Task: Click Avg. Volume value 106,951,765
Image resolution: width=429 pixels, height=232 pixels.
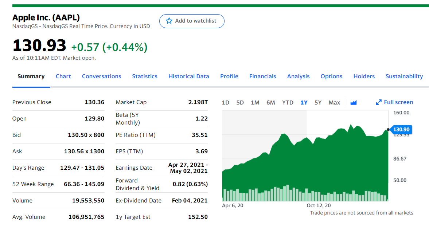Action: (x=86, y=217)
